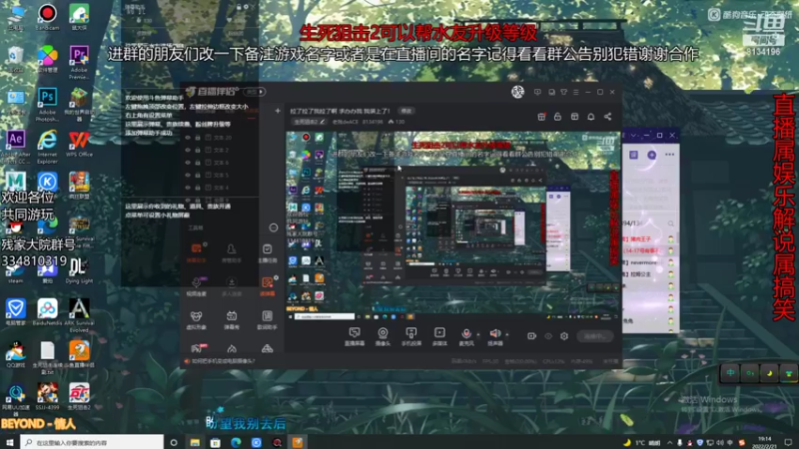This screenshot has width=799, height=449.
Task: Add 直播屏幕 screen capture source
Action: 355,336
